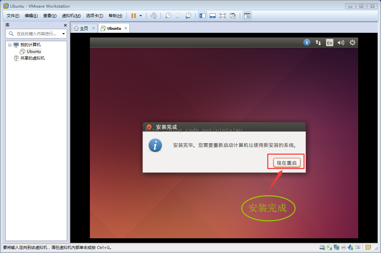The height and width of the screenshot is (253, 381).
Task: Pause the virtual machine
Action: 133,16
